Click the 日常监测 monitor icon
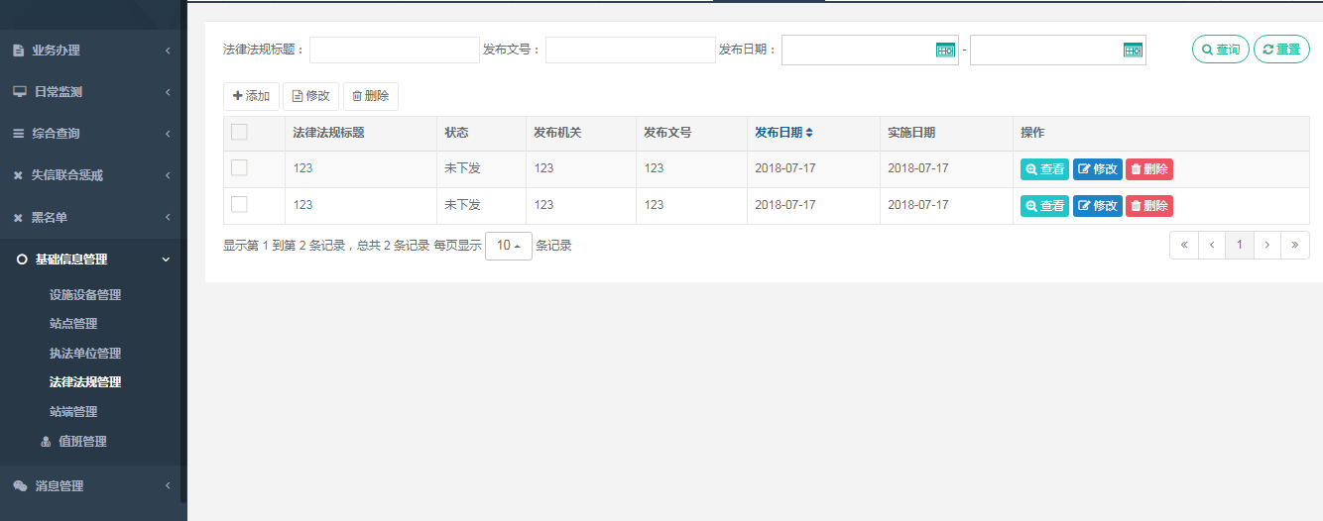 [19, 92]
